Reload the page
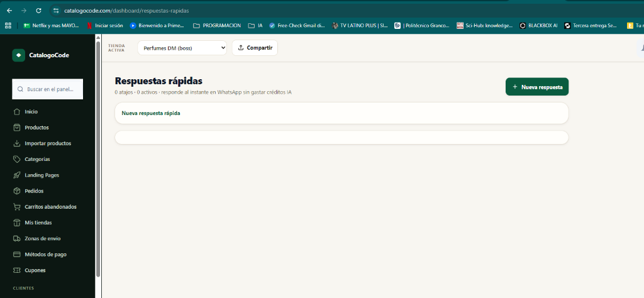 (x=38, y=11)
